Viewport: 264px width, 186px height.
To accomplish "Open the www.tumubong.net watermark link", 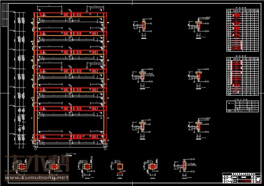I will [36, 177].
